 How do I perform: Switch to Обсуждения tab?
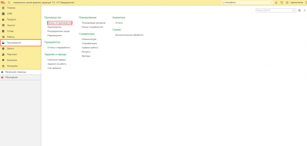[x=20, y=77]
